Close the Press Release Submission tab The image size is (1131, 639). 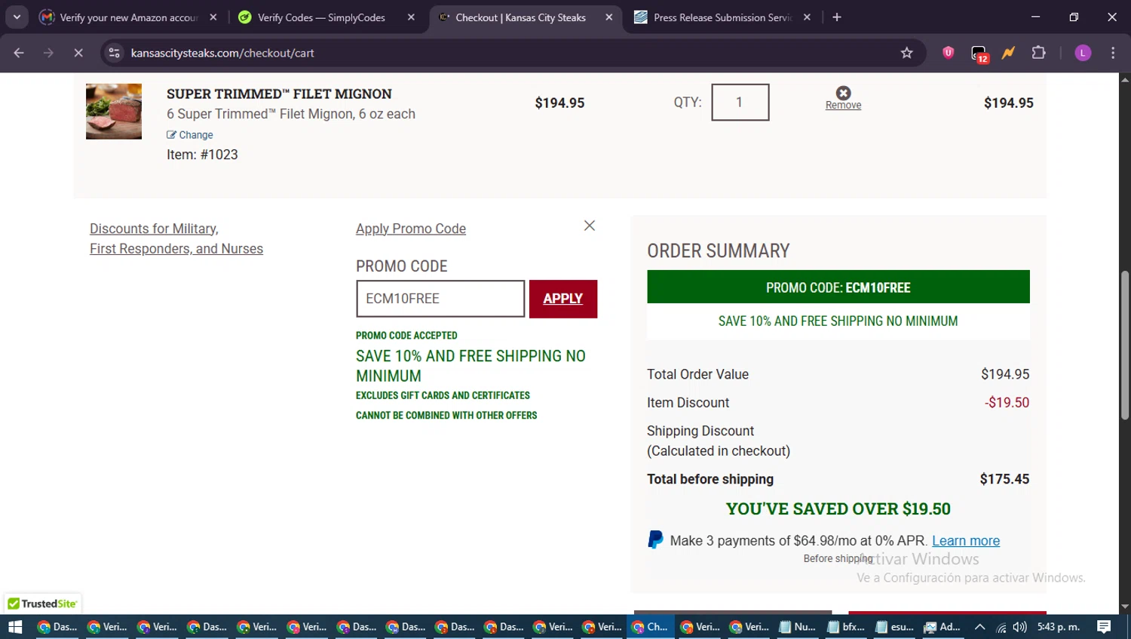click(807, 17)
